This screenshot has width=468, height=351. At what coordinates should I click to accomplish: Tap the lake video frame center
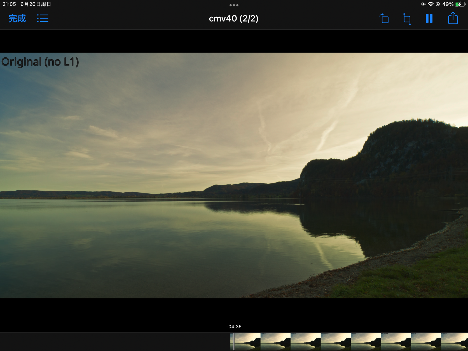[234, 175]
